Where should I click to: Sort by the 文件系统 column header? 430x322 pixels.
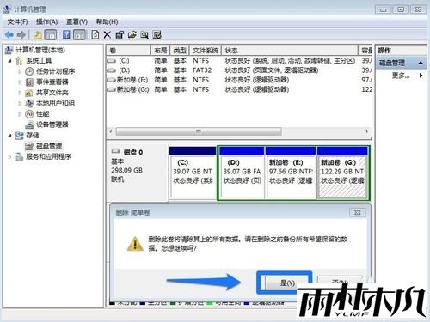(x=206, y=51)
